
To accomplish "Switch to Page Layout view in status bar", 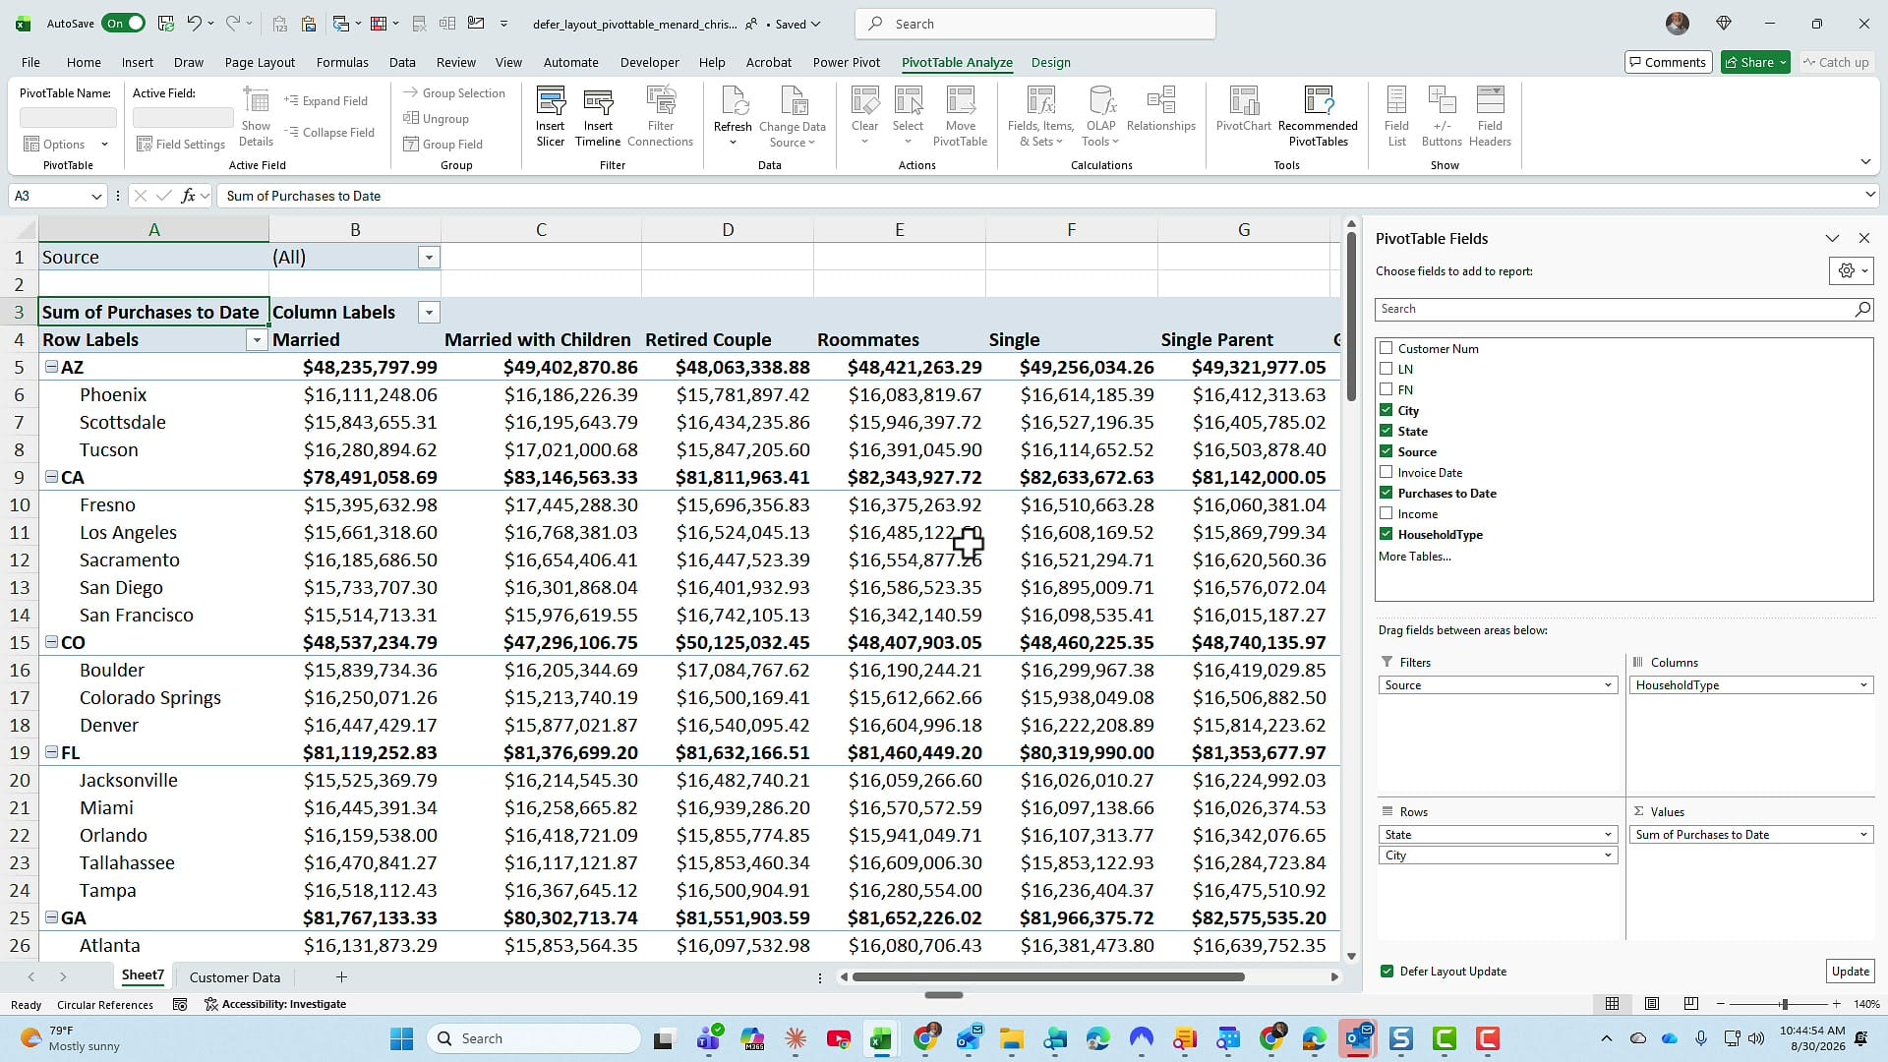I will [x=1652, y=1004].
